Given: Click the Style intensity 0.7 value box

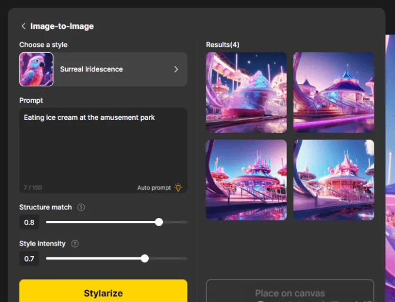Looking at the screenshot, I should point(29,259).
